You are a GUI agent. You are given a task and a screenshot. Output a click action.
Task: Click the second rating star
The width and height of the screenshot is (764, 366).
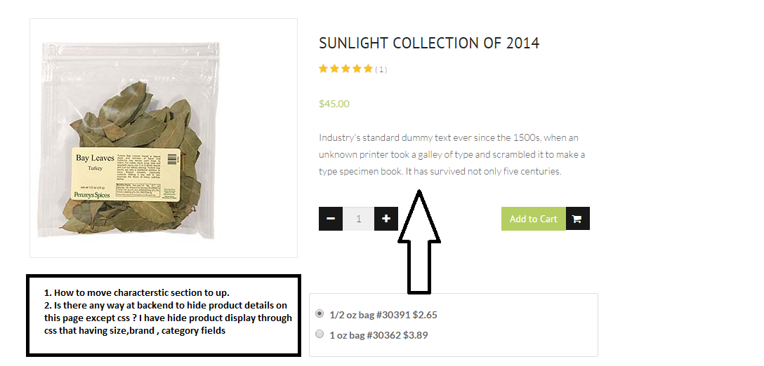[334, 69]
